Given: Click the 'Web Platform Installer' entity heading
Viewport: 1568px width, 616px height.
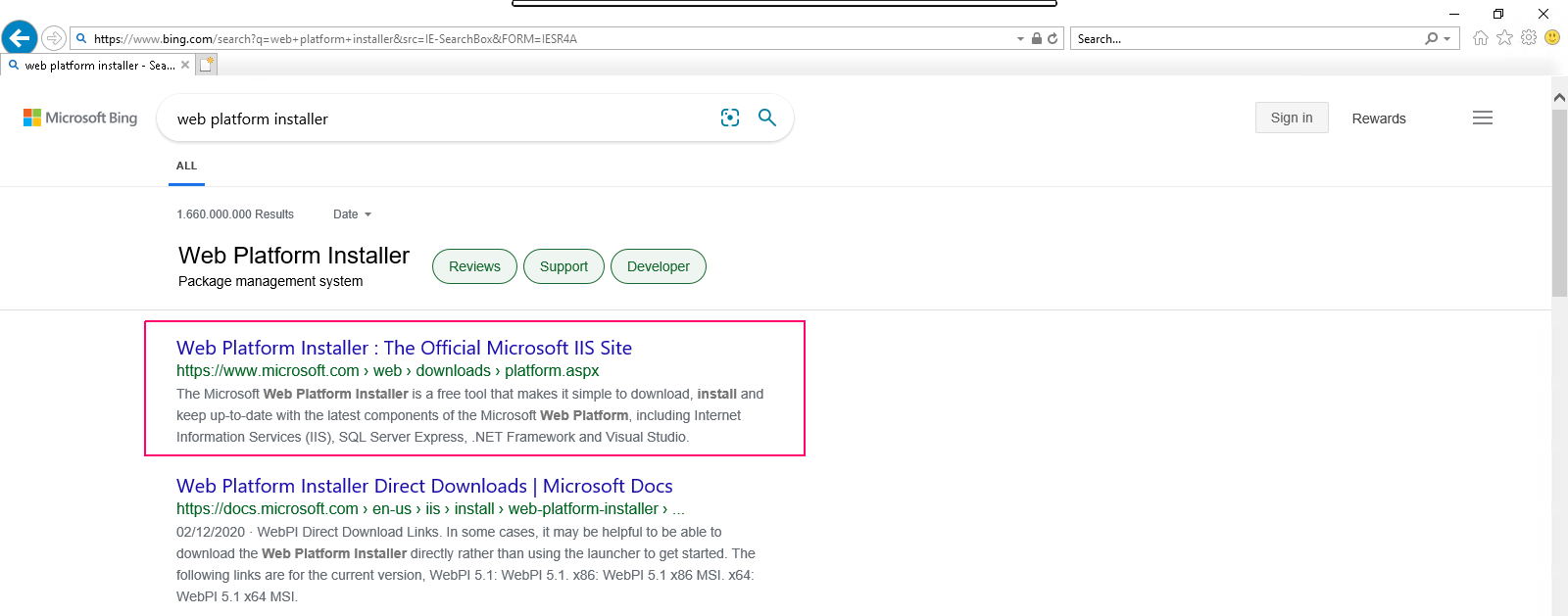Looking at the screenshot, I should point(294,256).
